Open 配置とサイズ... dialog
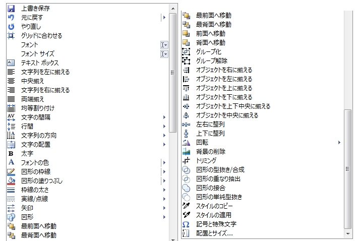The height and width of the screenshot is (241, 356). [x=214, y=233]
